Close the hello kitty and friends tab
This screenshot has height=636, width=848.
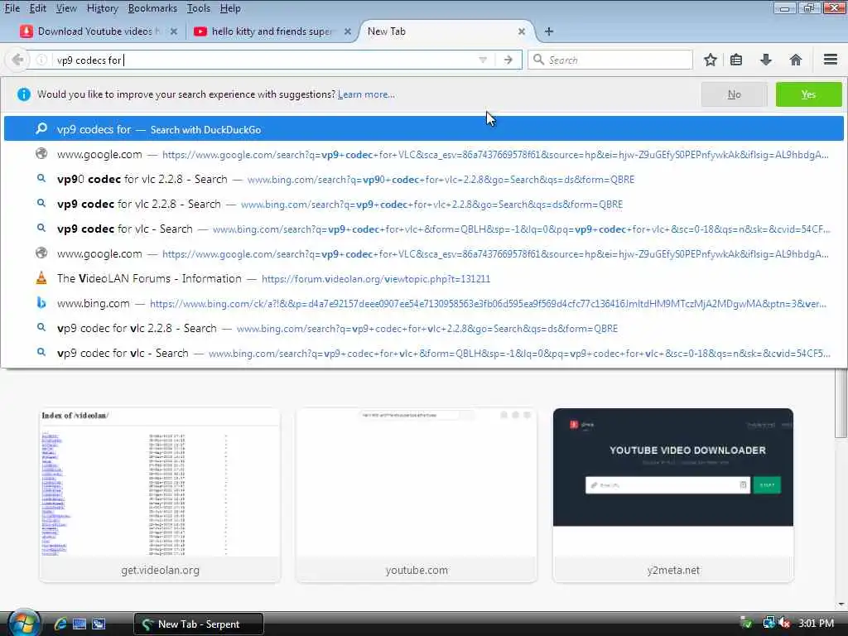[x=348, y=31]
